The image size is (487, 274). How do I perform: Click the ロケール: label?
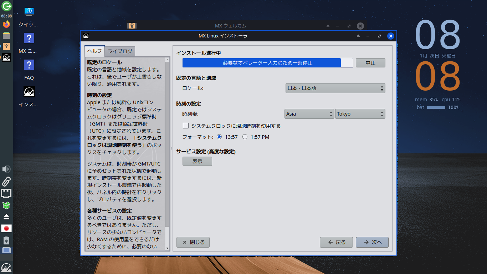click(193, 88)
